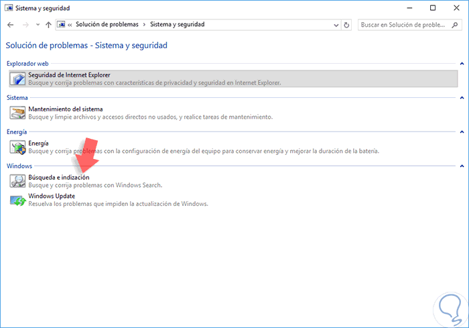Image resolution: width=469 pixels, height=328 pixels.
Task: Select the Windows group header
Action: pyautogui.click(x=19, y=166)
